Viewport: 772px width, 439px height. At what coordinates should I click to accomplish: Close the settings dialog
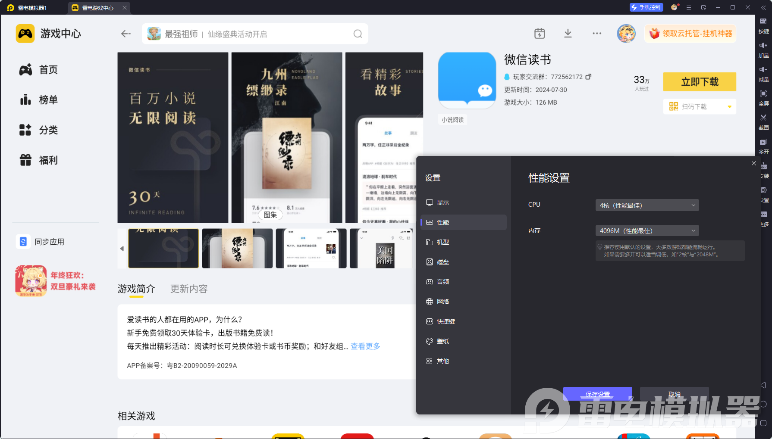pos(754,163)
